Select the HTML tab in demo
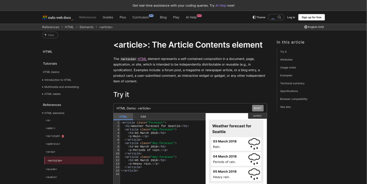This screenshot has width=367, height=184. coord(123,117)
